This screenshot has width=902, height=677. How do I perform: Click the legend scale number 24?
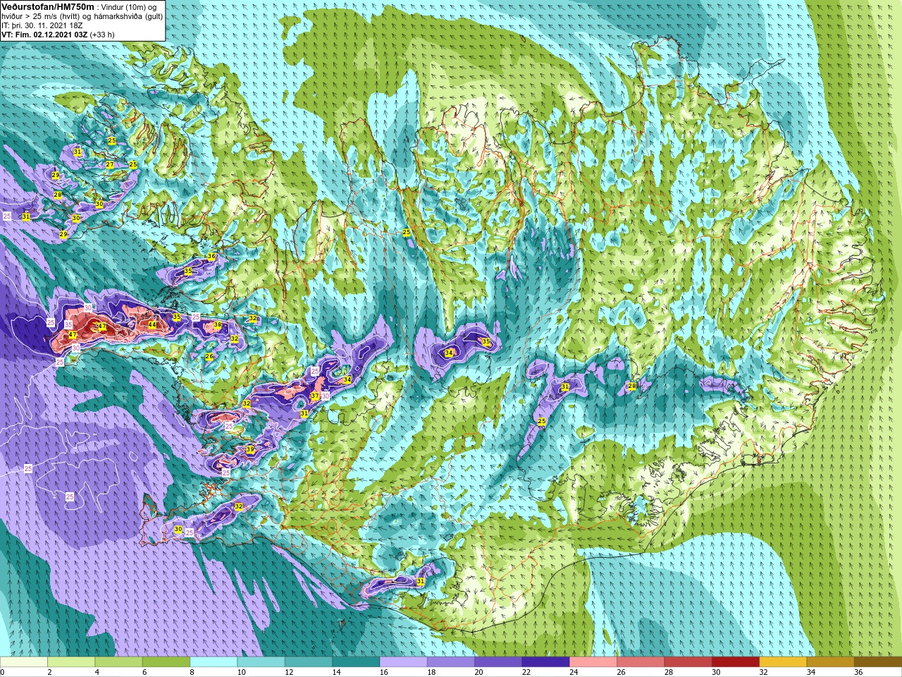click(574, 672)
